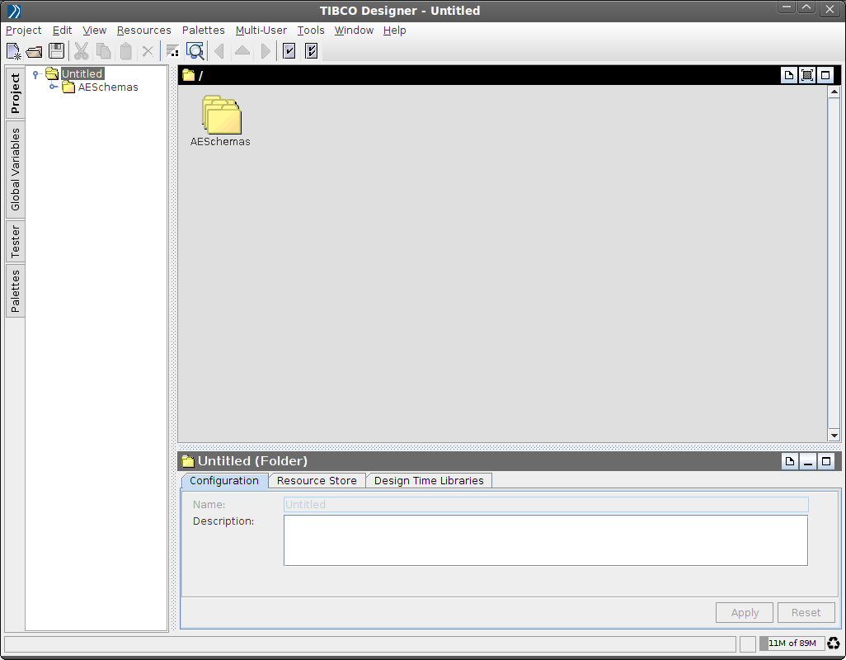Select the Global Variables vertical side tab
The width and height of the screenshot is (846, 660).
click(15, 169)
